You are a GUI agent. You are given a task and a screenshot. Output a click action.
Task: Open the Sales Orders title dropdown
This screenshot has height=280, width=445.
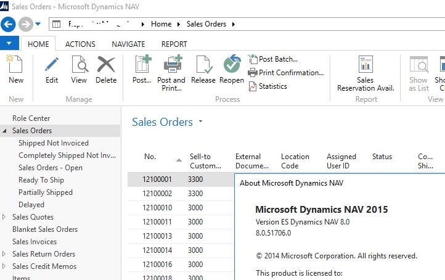click(200, 121)
